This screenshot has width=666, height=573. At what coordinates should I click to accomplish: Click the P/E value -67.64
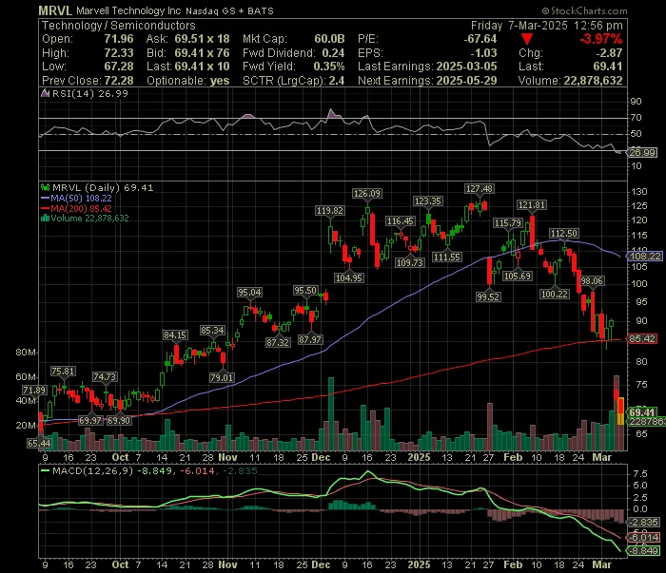(x=480, y=39)
